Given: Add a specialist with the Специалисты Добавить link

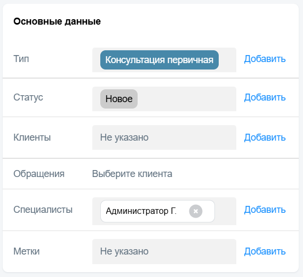Looking at the screenshot, I should pyautogui.click(x=265, y=210).
